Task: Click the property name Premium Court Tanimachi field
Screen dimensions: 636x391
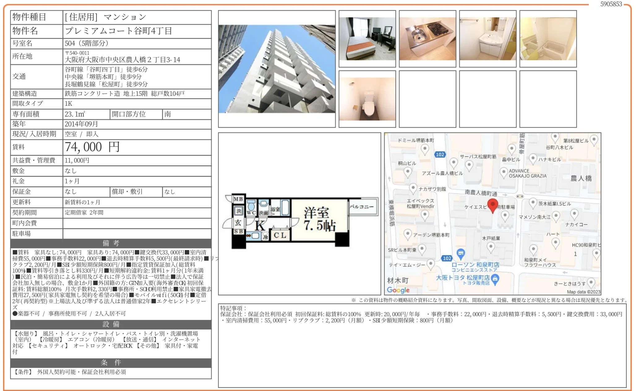Action: [x=118, y=31]
